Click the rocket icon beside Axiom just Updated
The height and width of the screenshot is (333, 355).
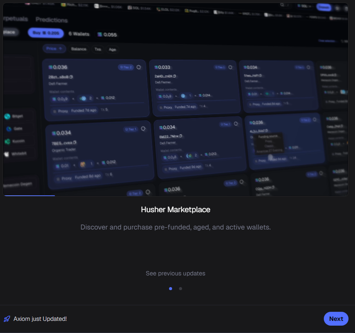(7, 319)
